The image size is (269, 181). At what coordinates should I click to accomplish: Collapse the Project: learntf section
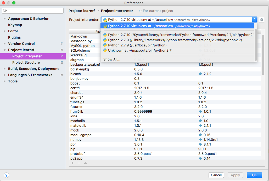[5, 50]
